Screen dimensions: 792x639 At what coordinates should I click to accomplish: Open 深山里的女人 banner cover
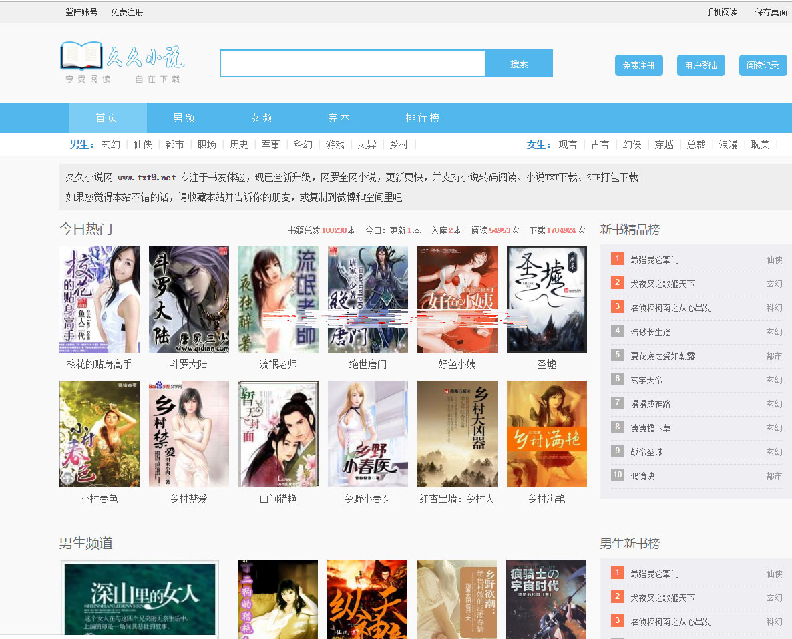140,599
